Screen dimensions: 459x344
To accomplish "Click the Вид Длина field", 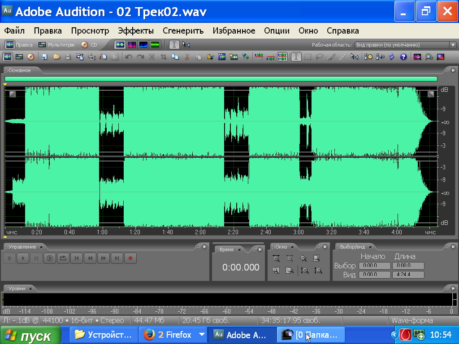I will 408,275.
